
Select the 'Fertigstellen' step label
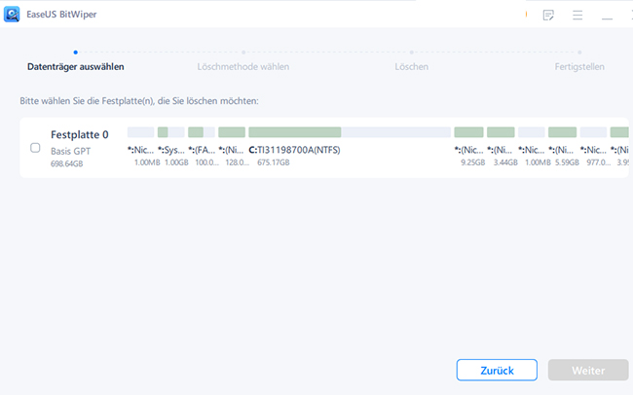pyautogui.click(x=579, y=67)
